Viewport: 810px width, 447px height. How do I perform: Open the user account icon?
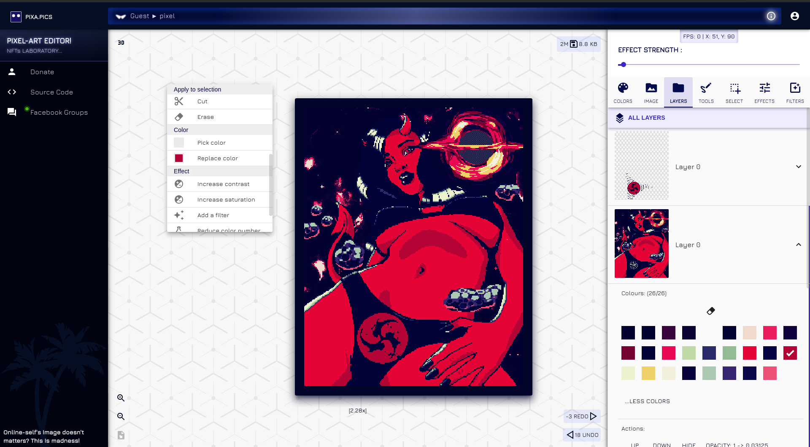click(x=794, y=16)
